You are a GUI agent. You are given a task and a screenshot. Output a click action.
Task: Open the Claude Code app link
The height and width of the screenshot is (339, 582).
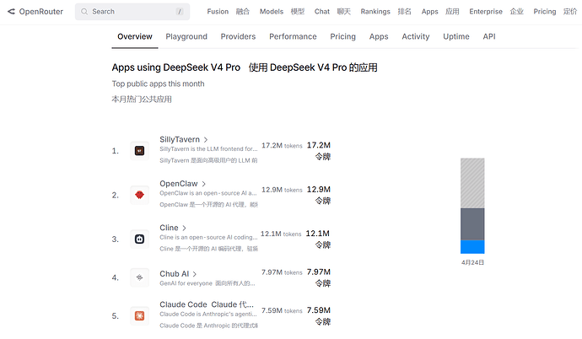click(207, 304)
